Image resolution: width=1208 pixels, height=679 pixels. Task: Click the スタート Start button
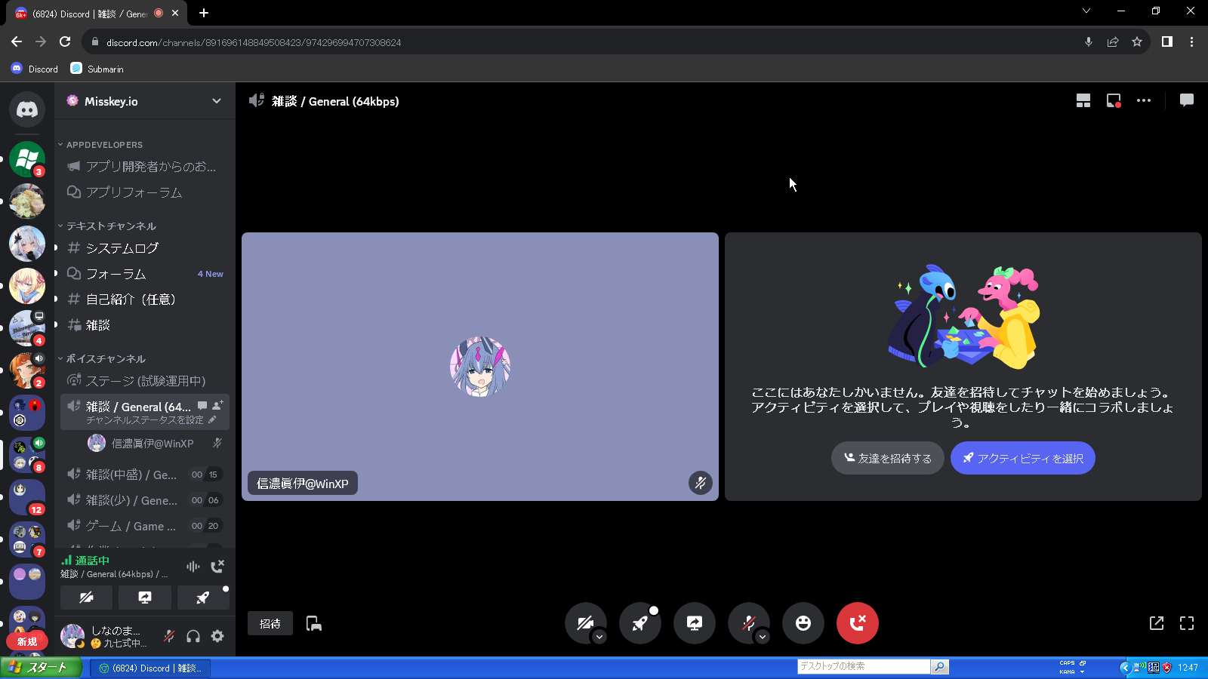tap(41, 668)
